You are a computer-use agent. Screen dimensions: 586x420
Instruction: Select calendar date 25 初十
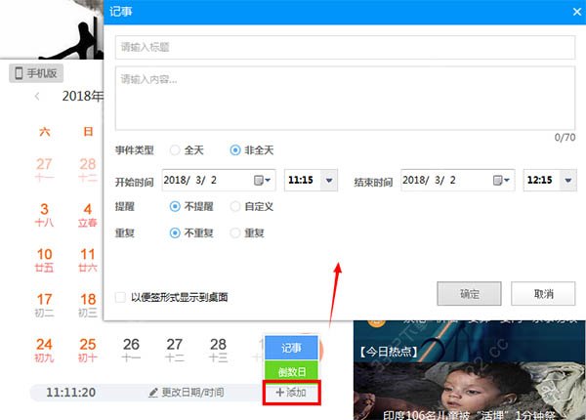click(88, 350)
